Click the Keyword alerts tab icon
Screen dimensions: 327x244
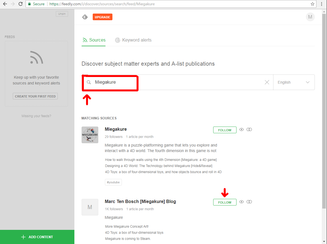(x=118, y=40)
